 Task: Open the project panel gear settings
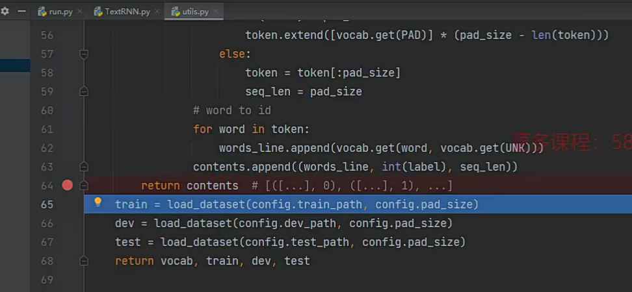tap(5, 11)
